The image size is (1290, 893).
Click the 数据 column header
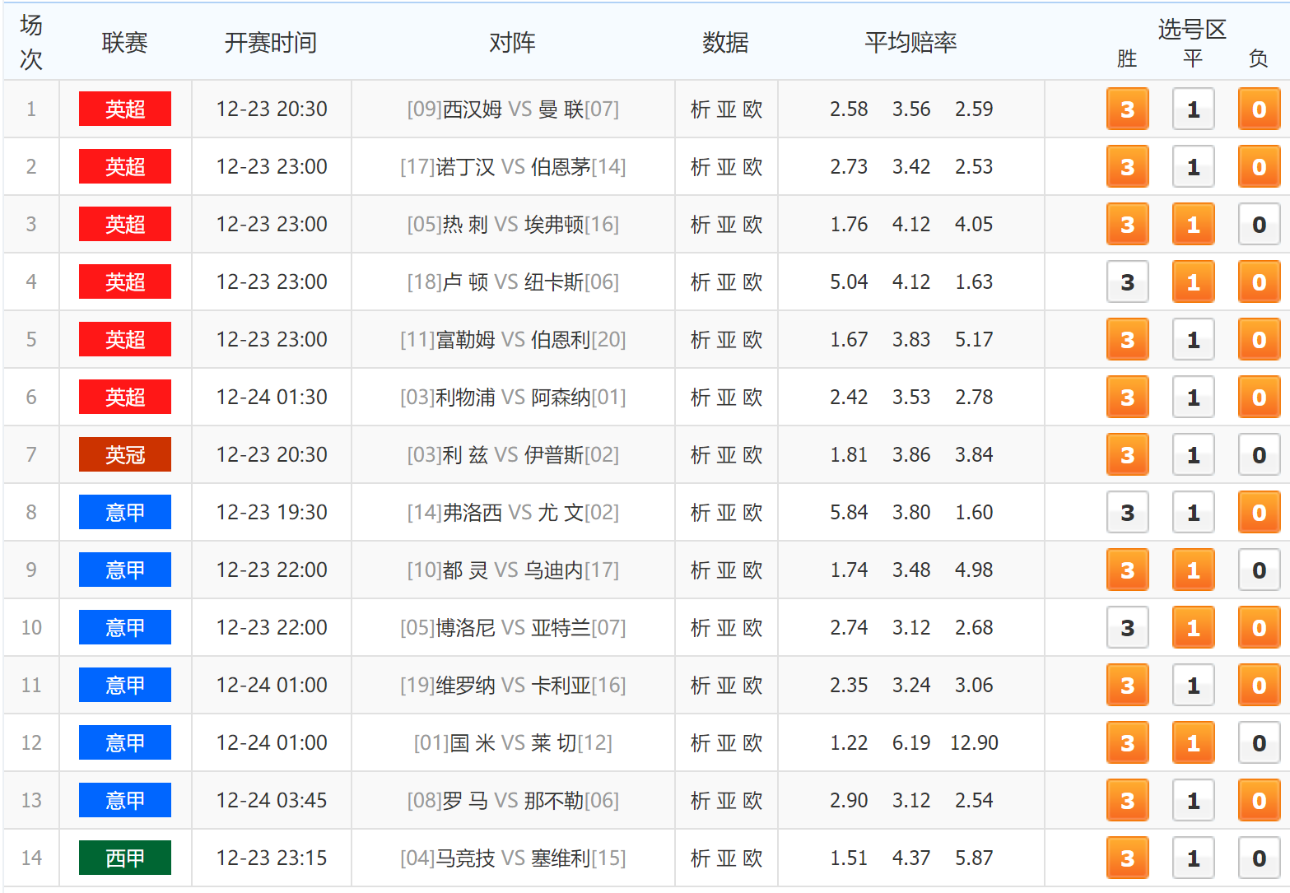coord(725,42)
